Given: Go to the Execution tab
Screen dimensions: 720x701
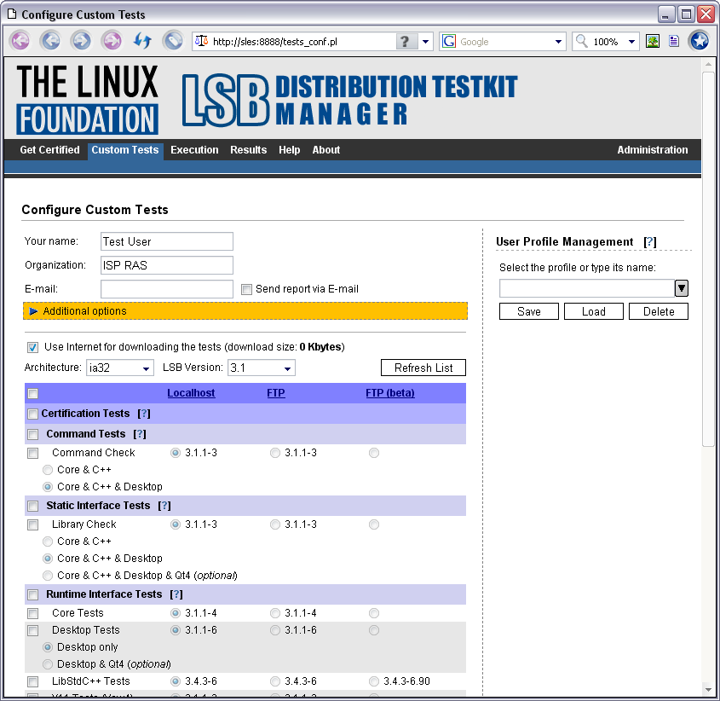Looking at the screenshot, I should point(194,150).
